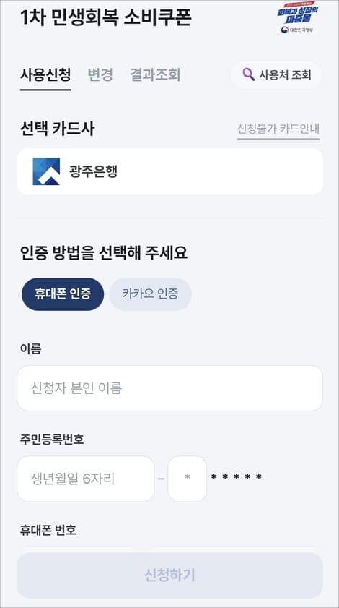Choose the 카카오 인증 option
339x608 pixels.
pyautogui.click(x=150, y=294)
